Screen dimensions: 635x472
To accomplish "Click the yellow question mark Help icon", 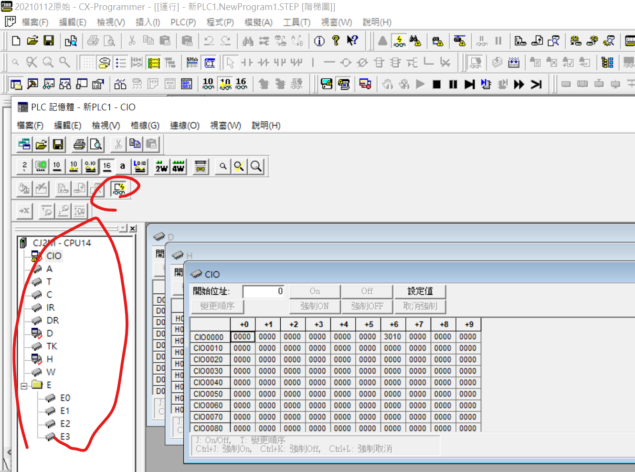I will click(x=336, y=41).
